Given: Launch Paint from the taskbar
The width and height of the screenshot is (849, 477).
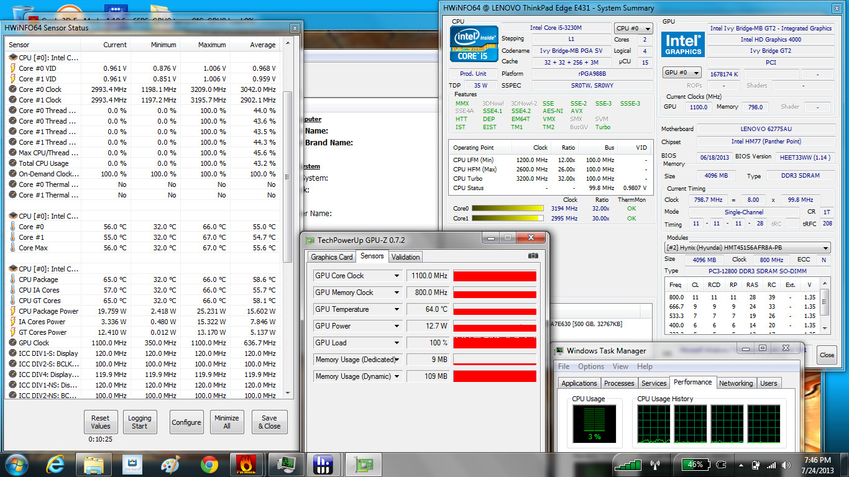Looking at the screenshot, I should pos(170,465).
